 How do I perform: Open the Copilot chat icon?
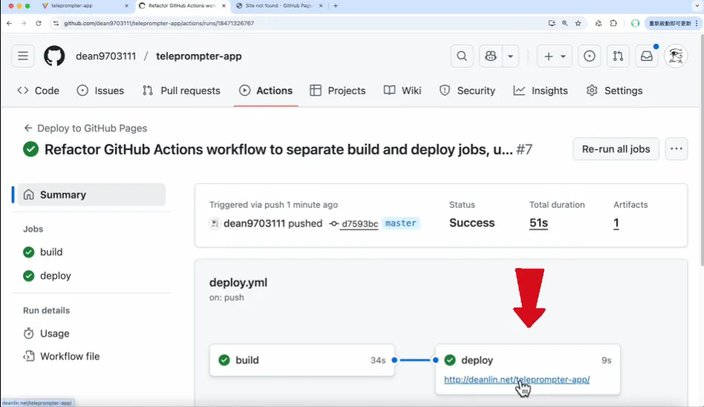(491, 56)
